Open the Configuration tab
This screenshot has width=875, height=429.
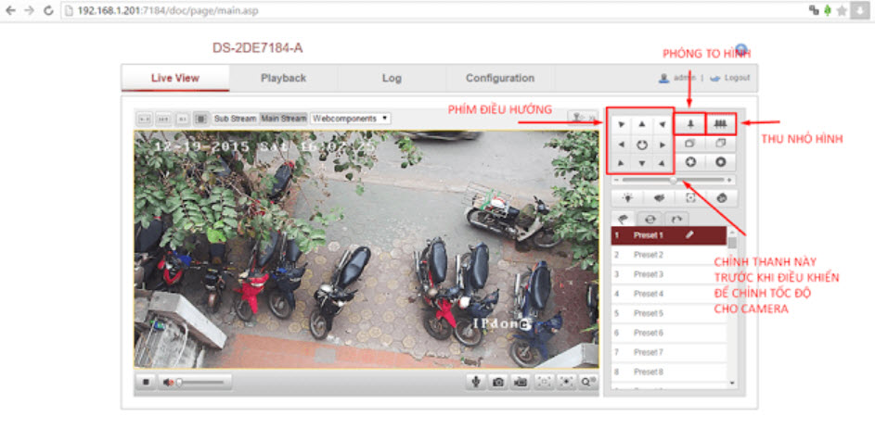point(500,78)
